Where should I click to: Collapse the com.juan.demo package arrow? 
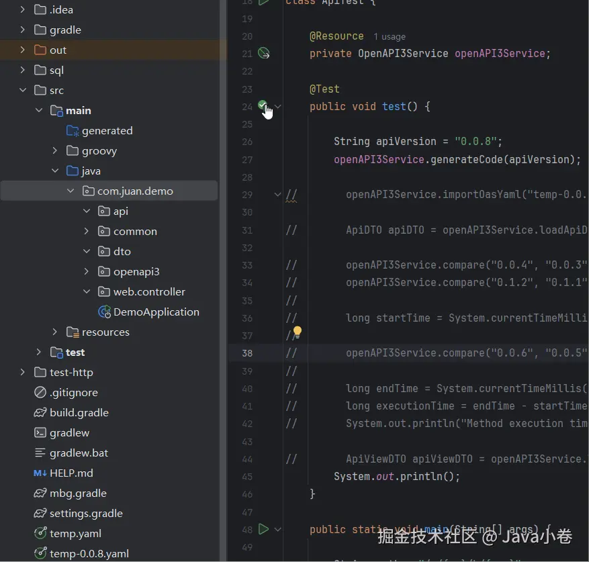click(x=71, y=191)
